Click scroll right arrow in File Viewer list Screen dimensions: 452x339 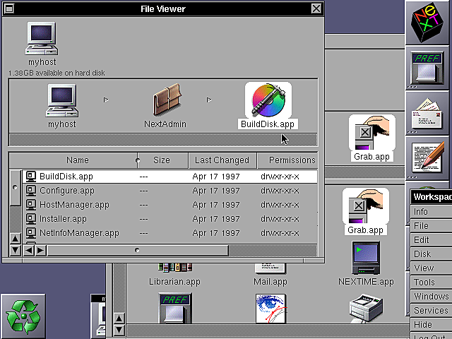click(41, 250)
